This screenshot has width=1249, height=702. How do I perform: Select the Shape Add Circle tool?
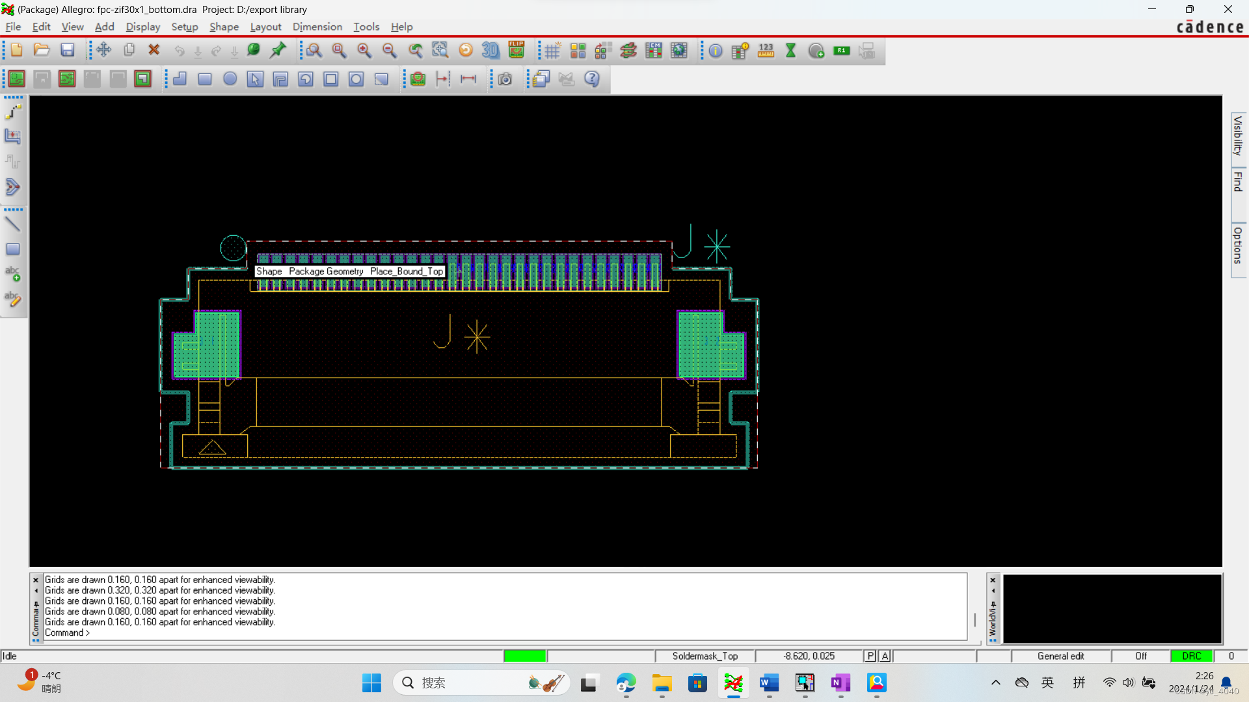point(230,79)
